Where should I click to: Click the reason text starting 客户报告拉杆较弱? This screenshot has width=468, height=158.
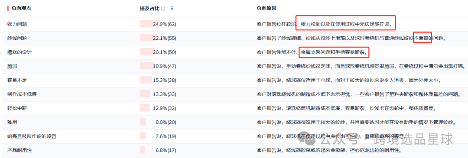point(325,24)
